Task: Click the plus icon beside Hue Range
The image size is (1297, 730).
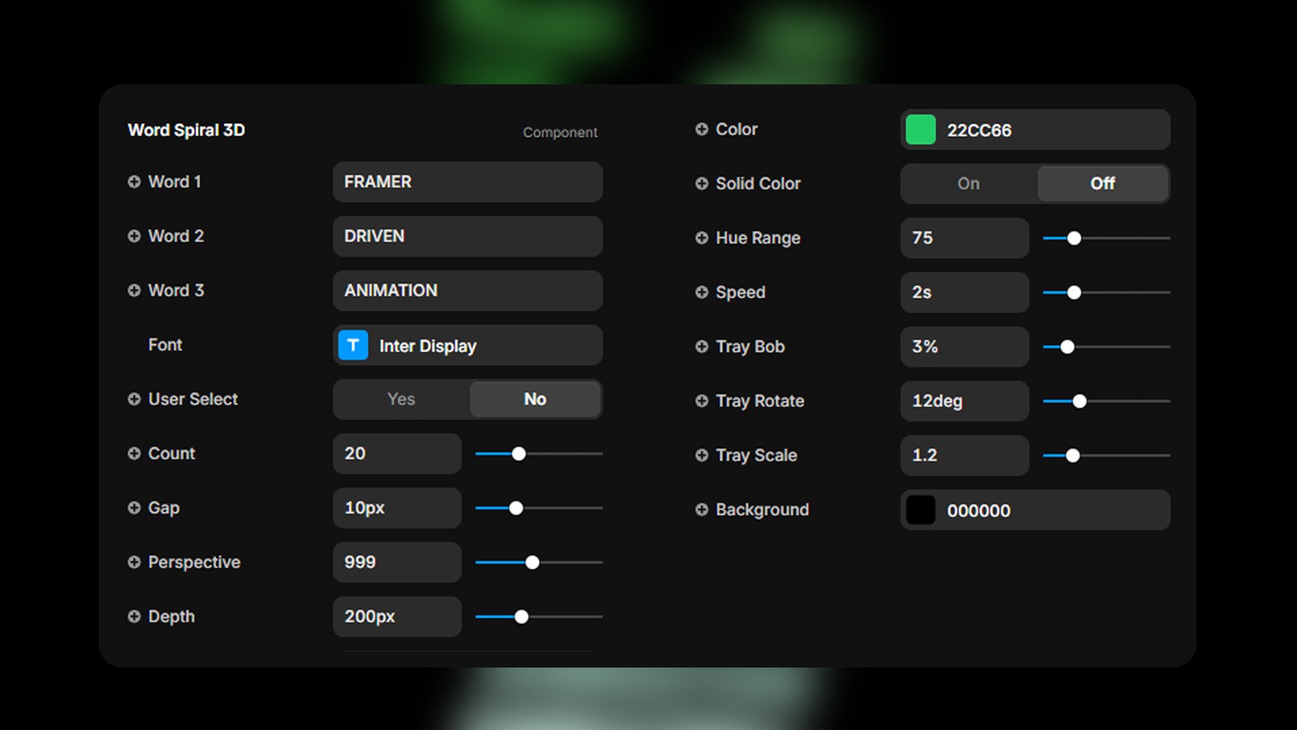Action: (x=701, y=238)
